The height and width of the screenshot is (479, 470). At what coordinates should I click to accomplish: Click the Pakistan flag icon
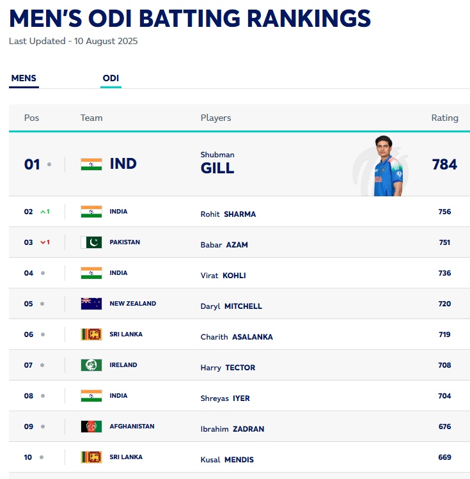tap(91, 242)
